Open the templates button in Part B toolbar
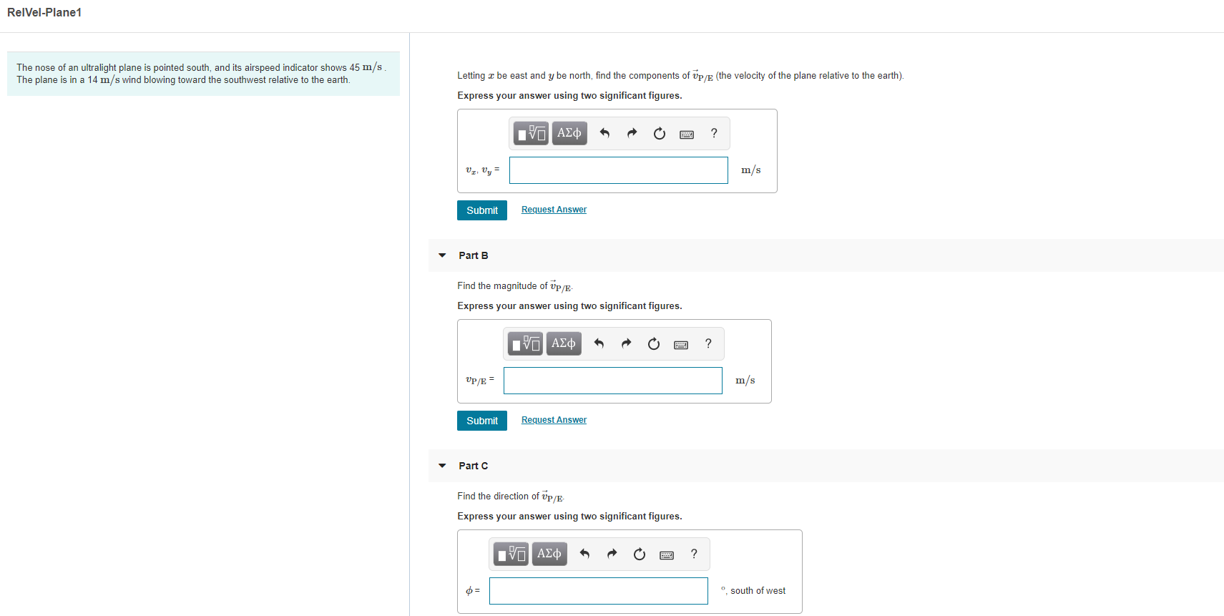 coord(525,343)
